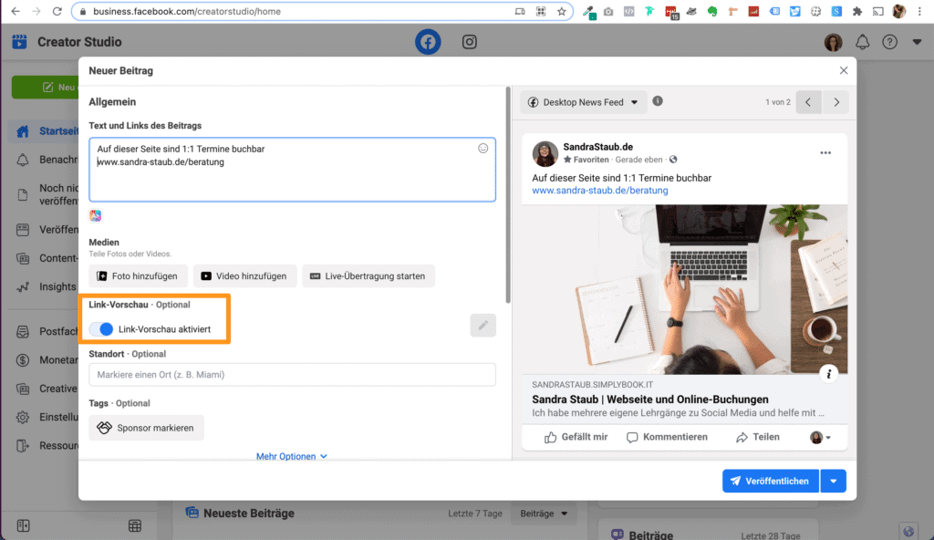Click SandraStaub.de page name in preview
Screen dimensions: 934x540
click(598, 147)
